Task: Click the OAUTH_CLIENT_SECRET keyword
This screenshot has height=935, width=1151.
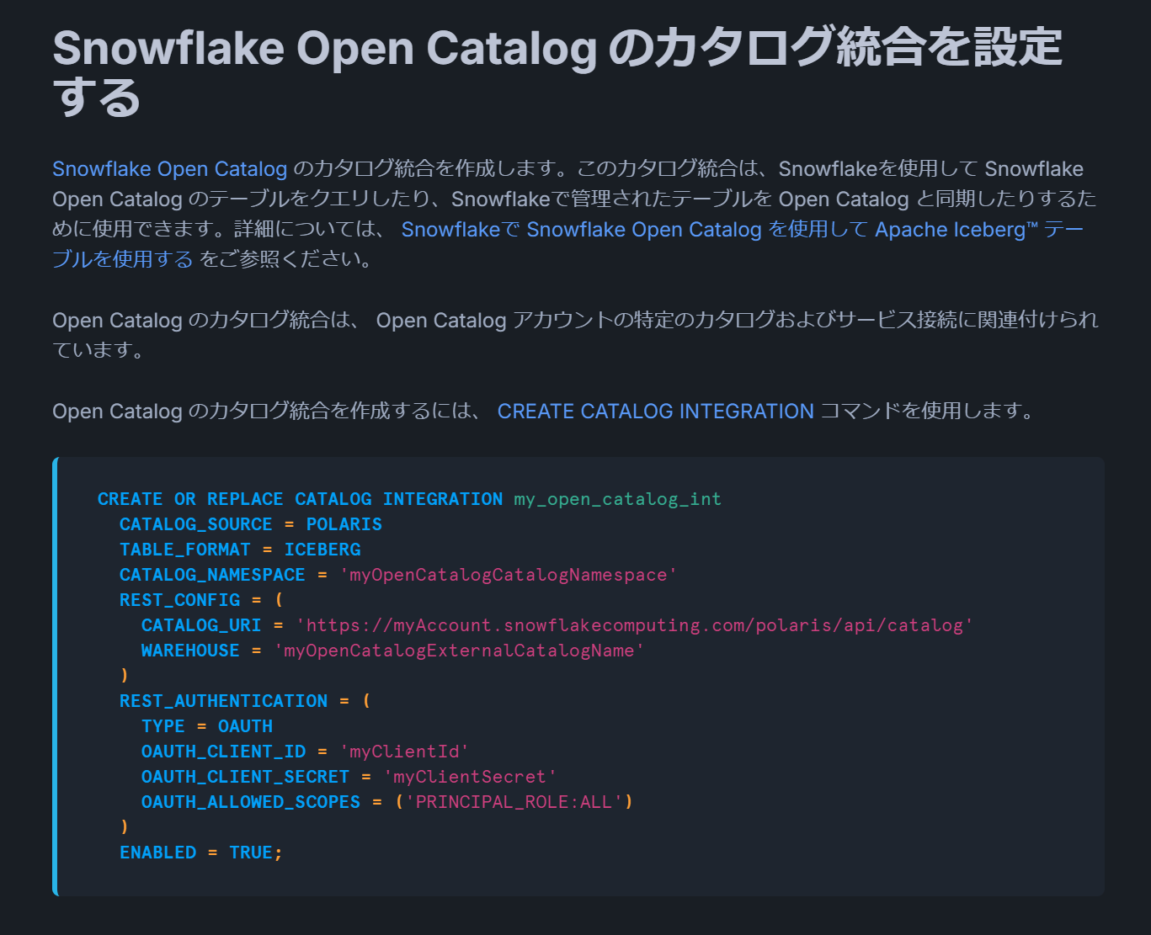Action: [x=245, y=777]
